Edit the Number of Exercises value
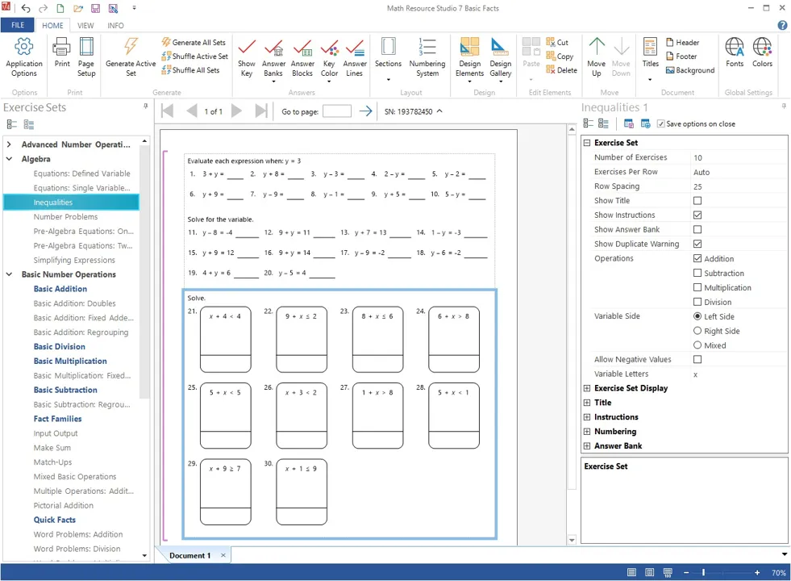Viewport: 791px width, 581px height. [738, 157]
